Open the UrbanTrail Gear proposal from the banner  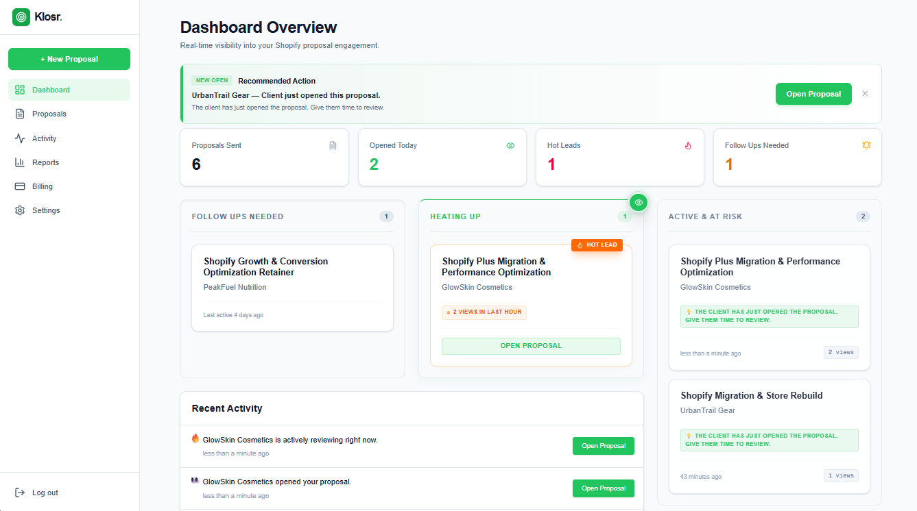coord(813,94)
